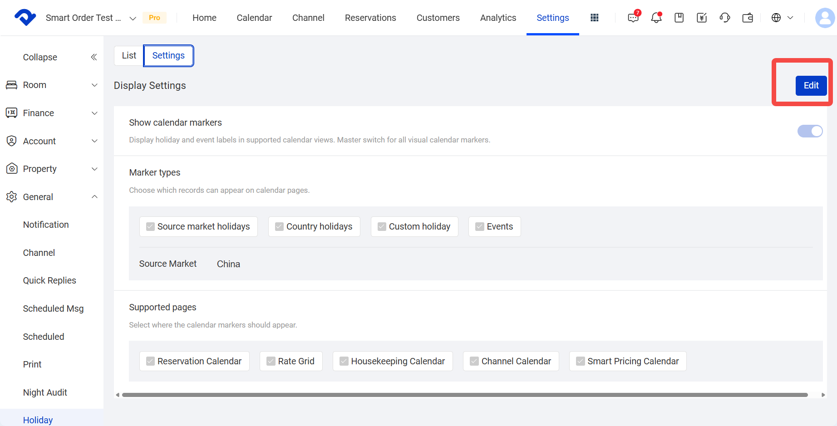Check Source market holidays checkbox
Image resolution: width=837 pixels, height=426 pixels.
pos(150,226)
